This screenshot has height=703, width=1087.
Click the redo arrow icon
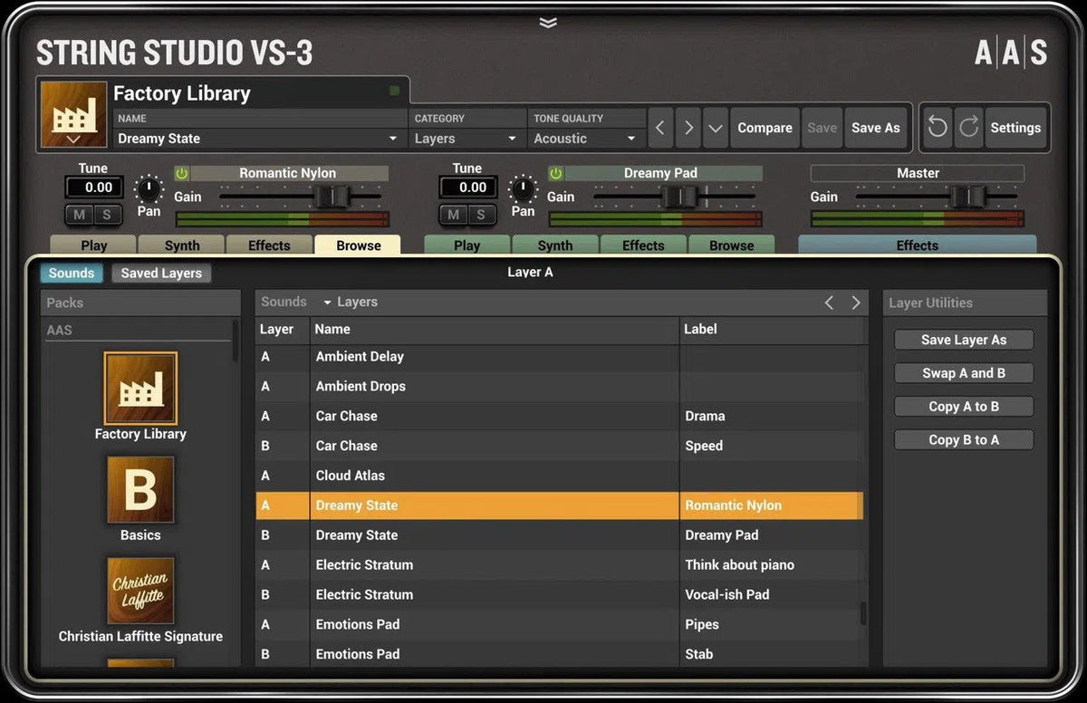(969, 128)
